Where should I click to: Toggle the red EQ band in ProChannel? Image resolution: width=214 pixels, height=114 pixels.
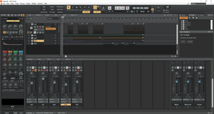point(5,52)
